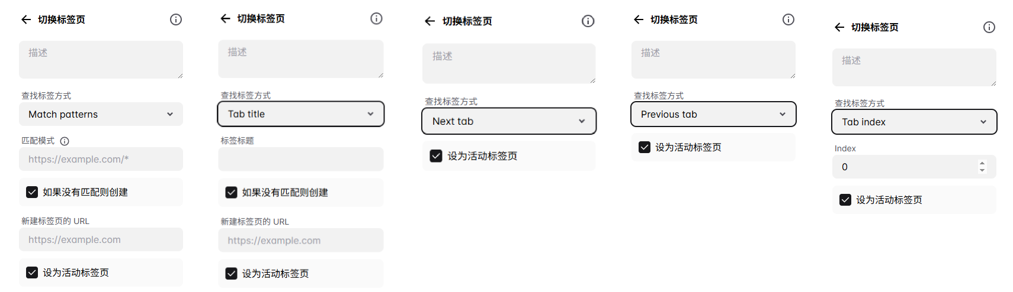Toggle 如果没有匹配则创建 in Tab title panel

tap(232, 193)
